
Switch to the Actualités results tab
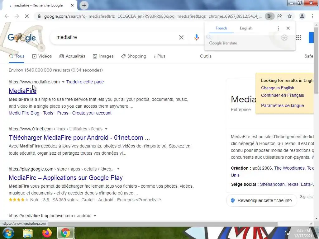(72, 56)
